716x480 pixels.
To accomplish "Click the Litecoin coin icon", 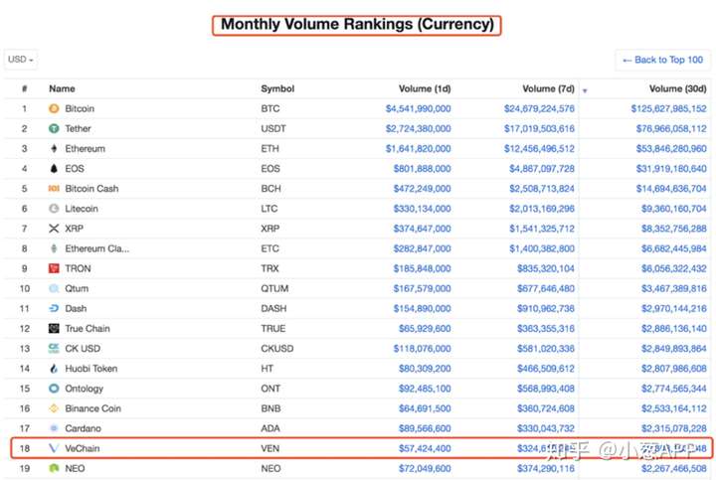I will coord(54,209).
